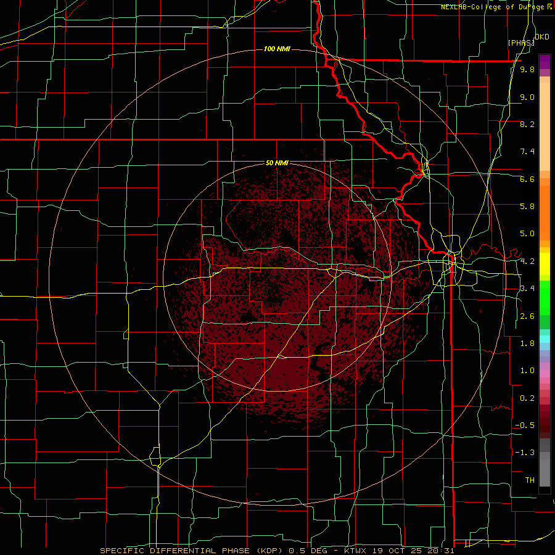Click the 4.2 scale label

[x=527, y=261]
